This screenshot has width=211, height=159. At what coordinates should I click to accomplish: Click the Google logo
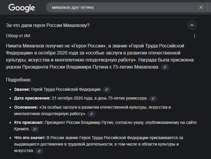[21, 8]
